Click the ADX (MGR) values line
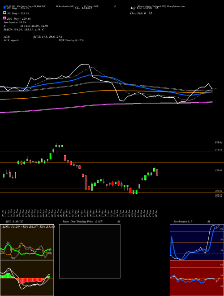 33,37
